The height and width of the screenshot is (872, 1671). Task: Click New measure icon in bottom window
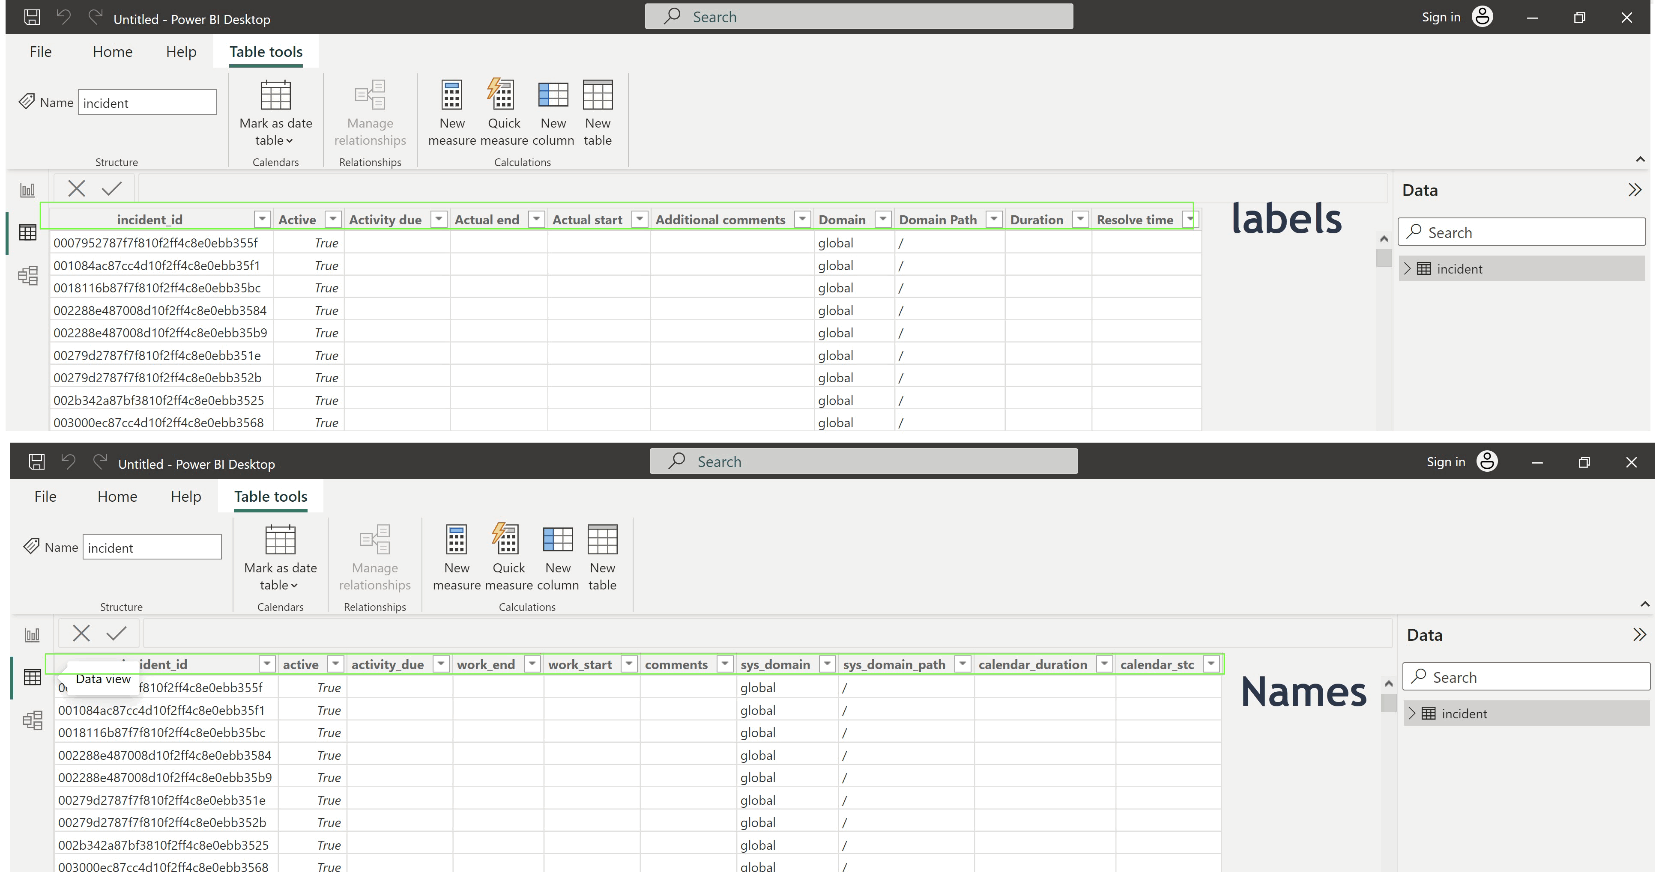(457, 540)
